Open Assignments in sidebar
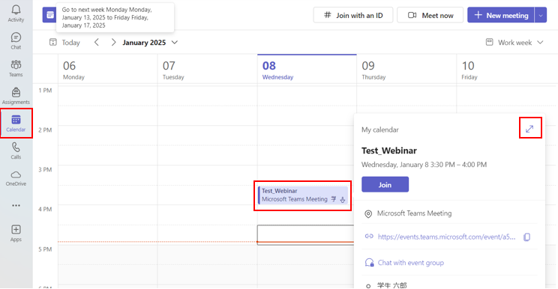 pos(16,96)
